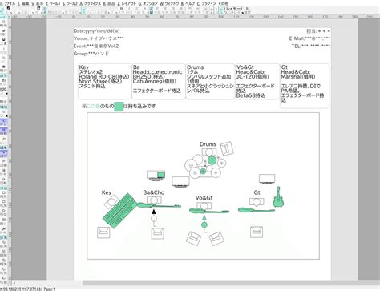This screenshot has height=291, width=380.
Task: Open the プラグイン menu
Action: (x=207, y=3)
